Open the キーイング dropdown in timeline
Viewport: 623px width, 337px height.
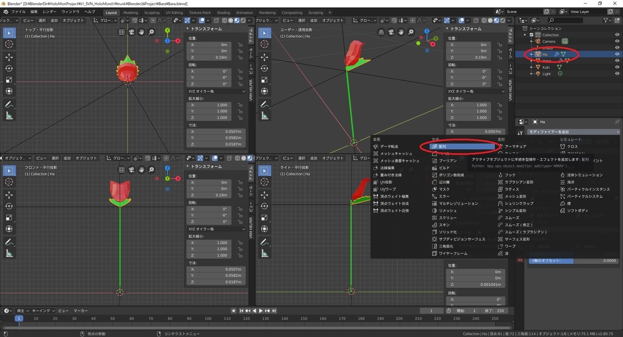[x=43, y=311]
